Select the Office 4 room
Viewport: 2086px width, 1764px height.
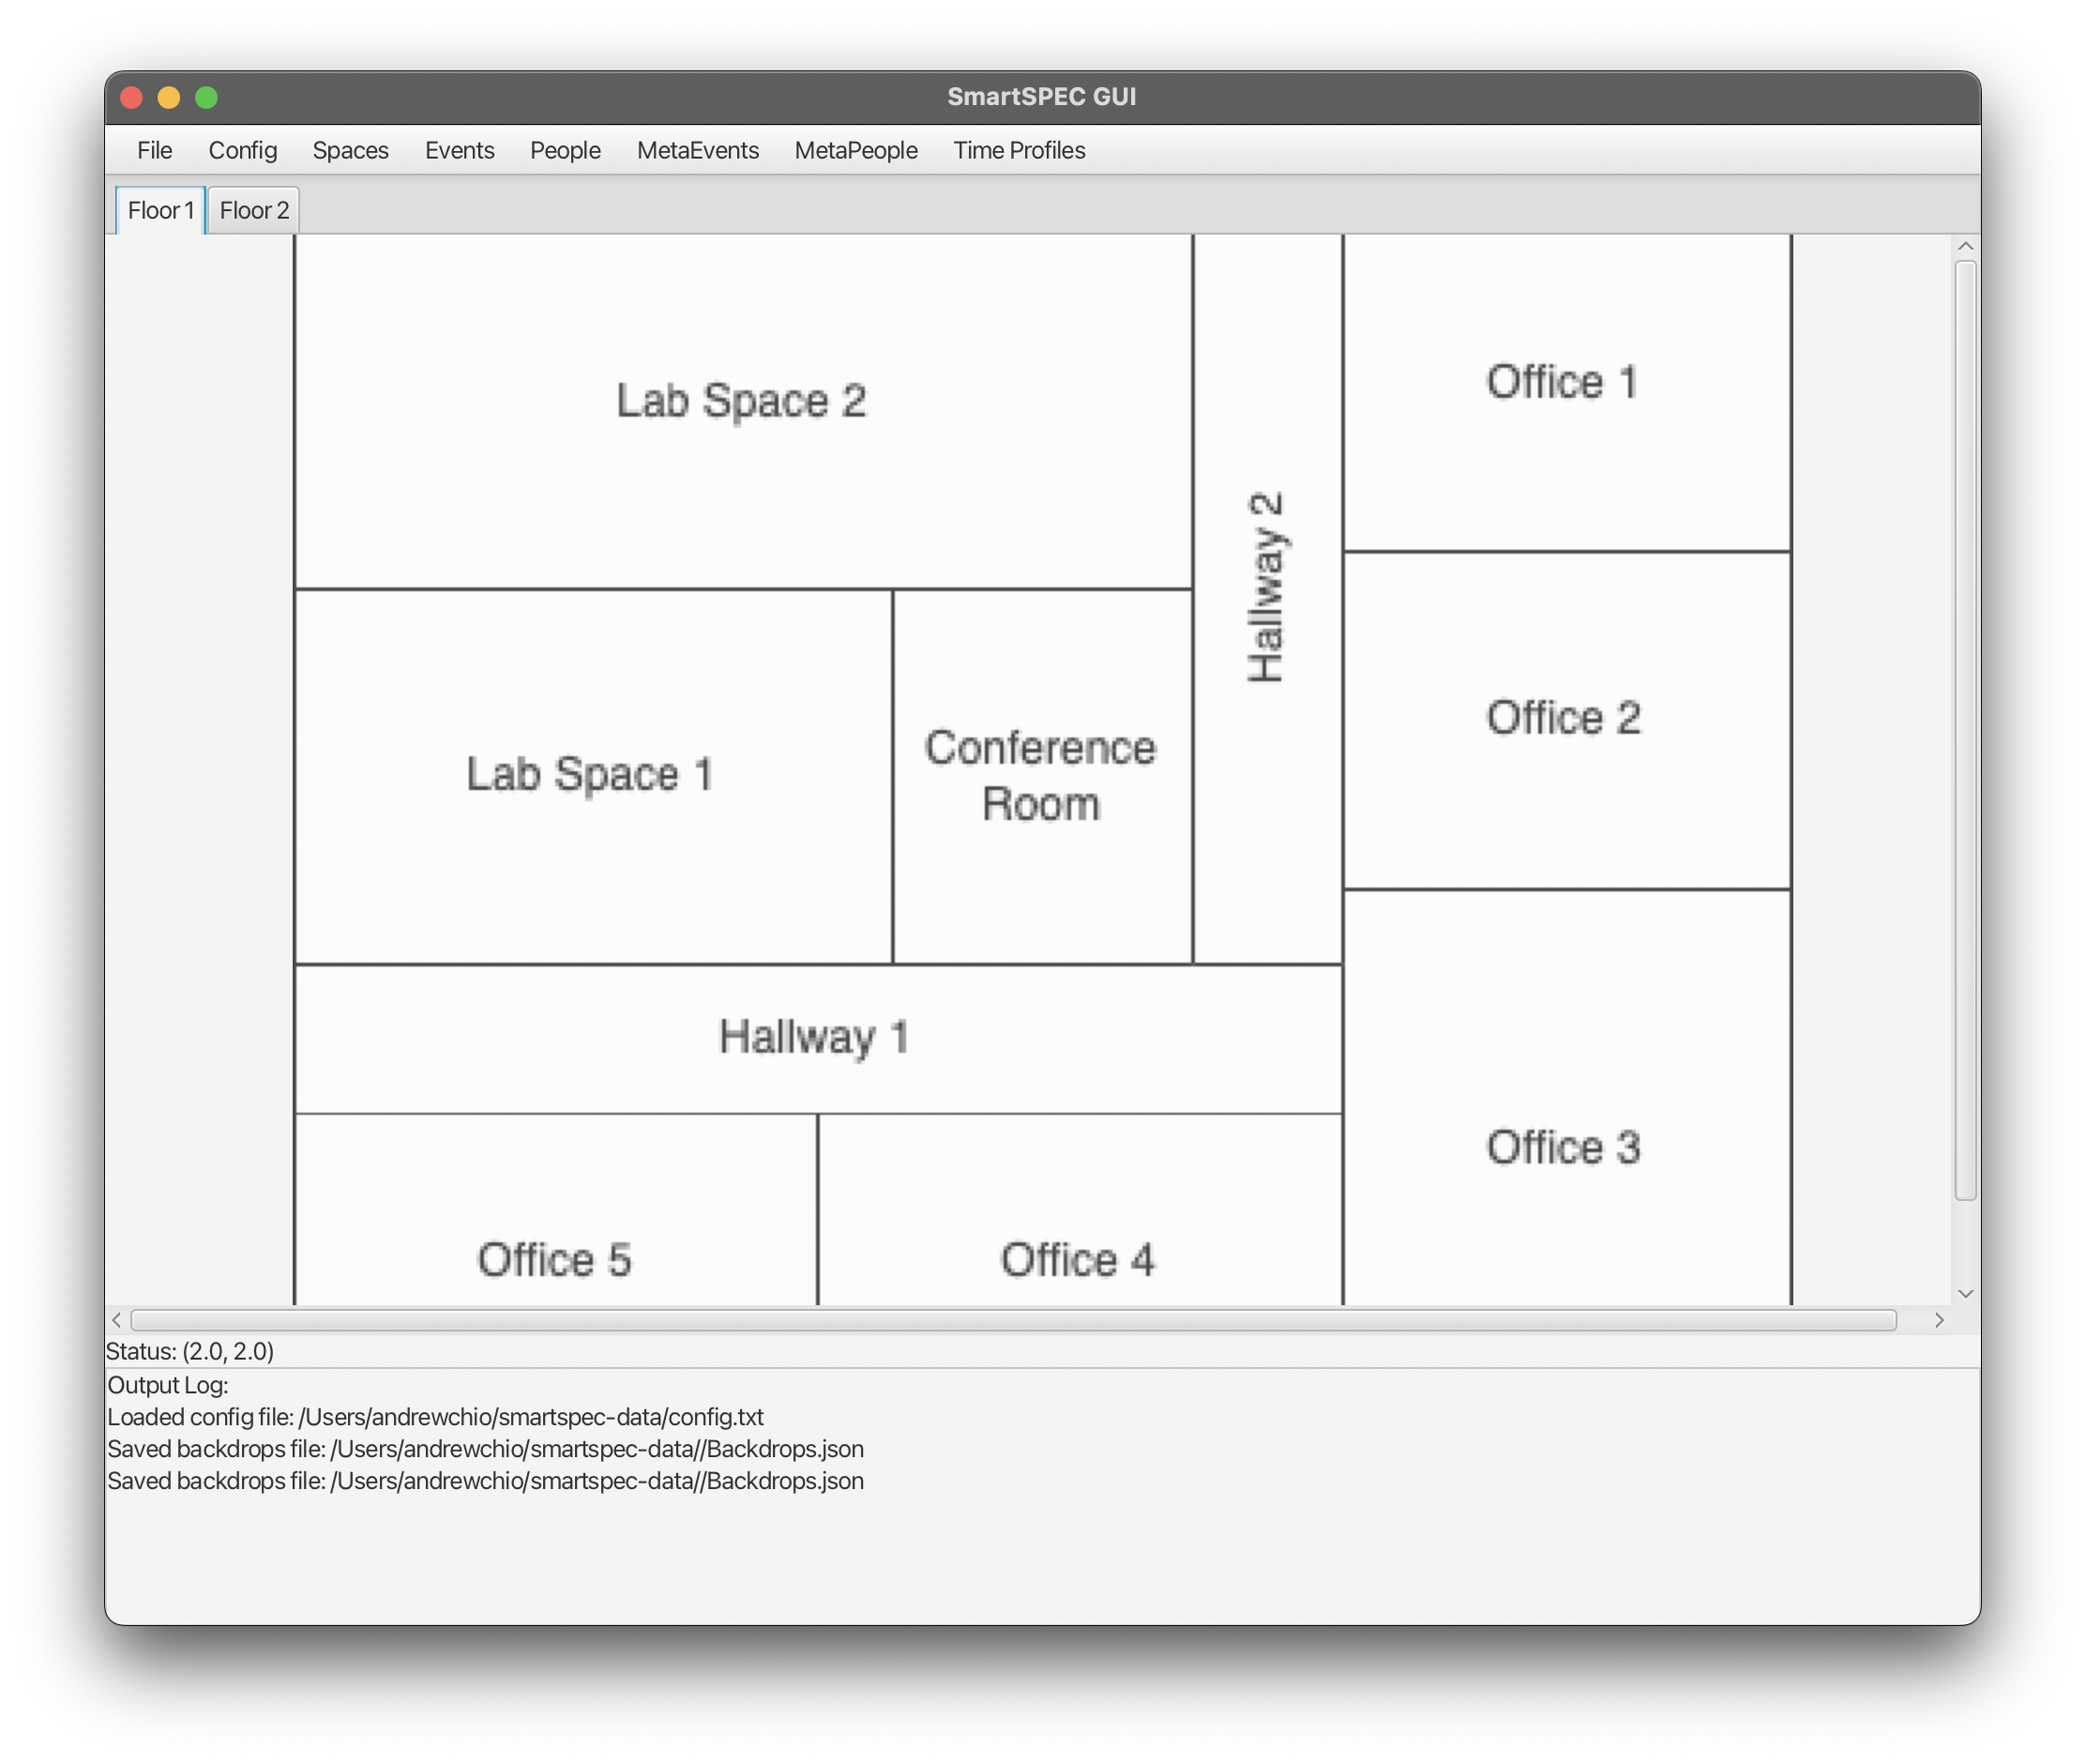[1080, 1209]
